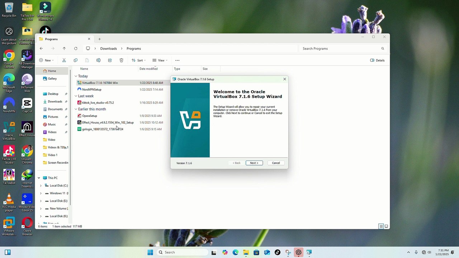Viewport: 459px width, 258px height.
Task: Open Downloads in the navigation pane
Action: pos(55,101)
